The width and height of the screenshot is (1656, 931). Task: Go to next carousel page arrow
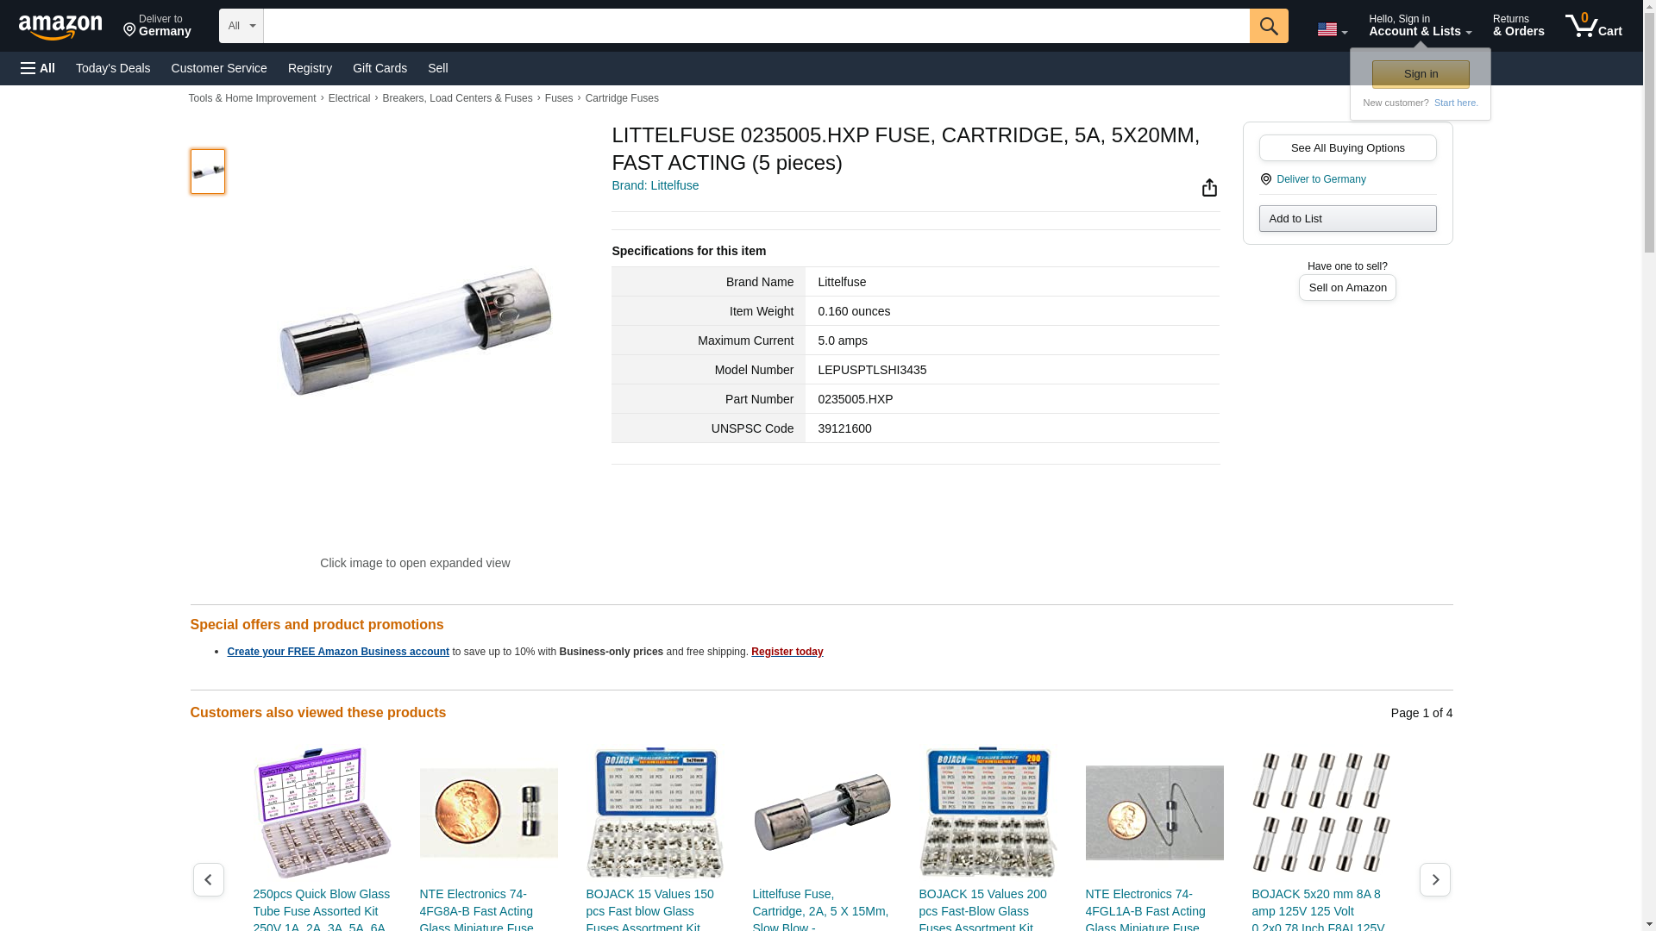point(1434,879)
